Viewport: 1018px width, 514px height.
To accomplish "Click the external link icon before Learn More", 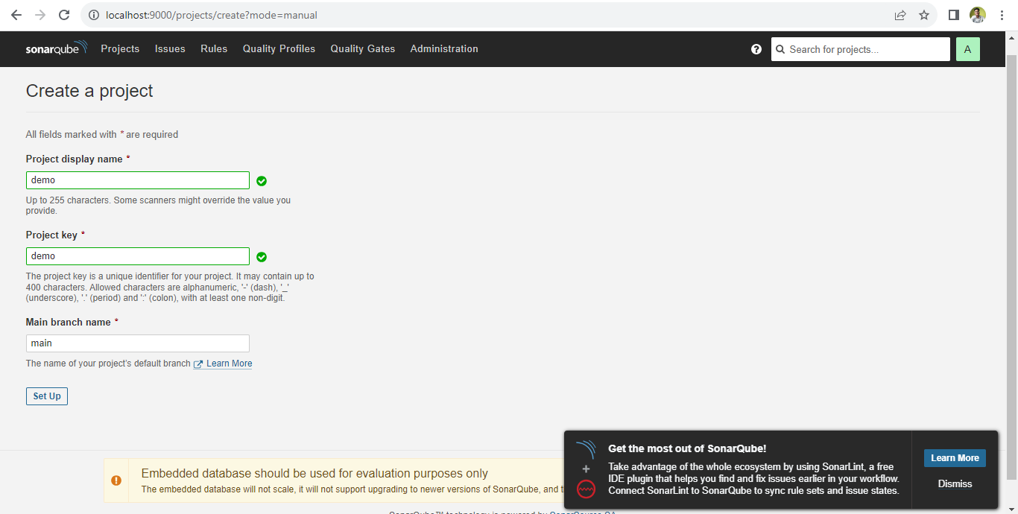I will pyautogui.click(x=198, y=364).
